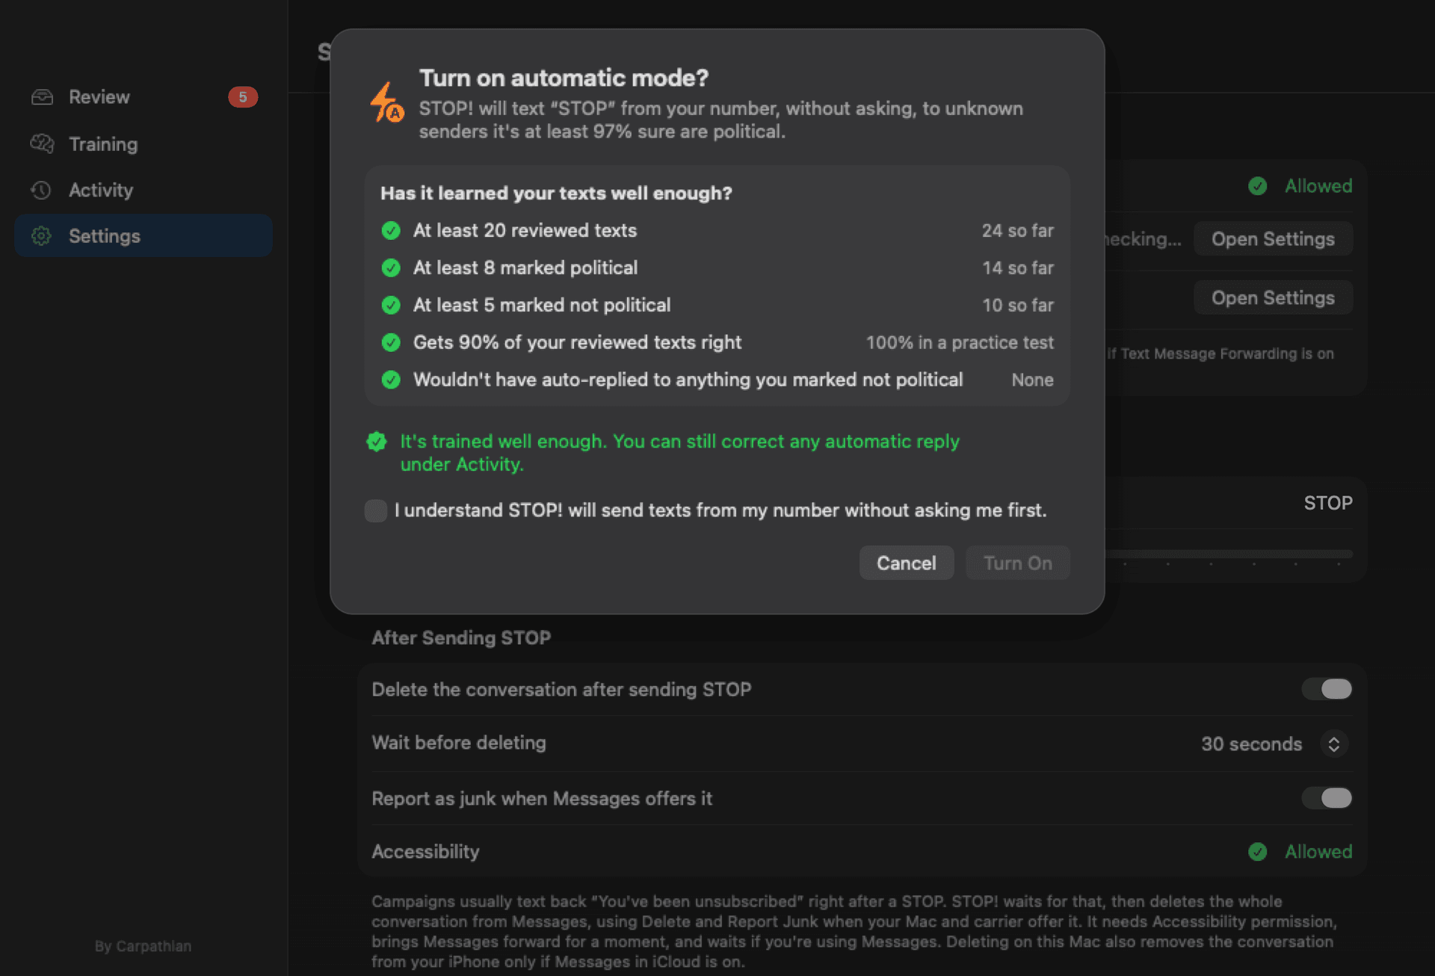This screenshot has width=1435, height=976.
Task: Click the 24 so far value
Action: point(1018,230)
